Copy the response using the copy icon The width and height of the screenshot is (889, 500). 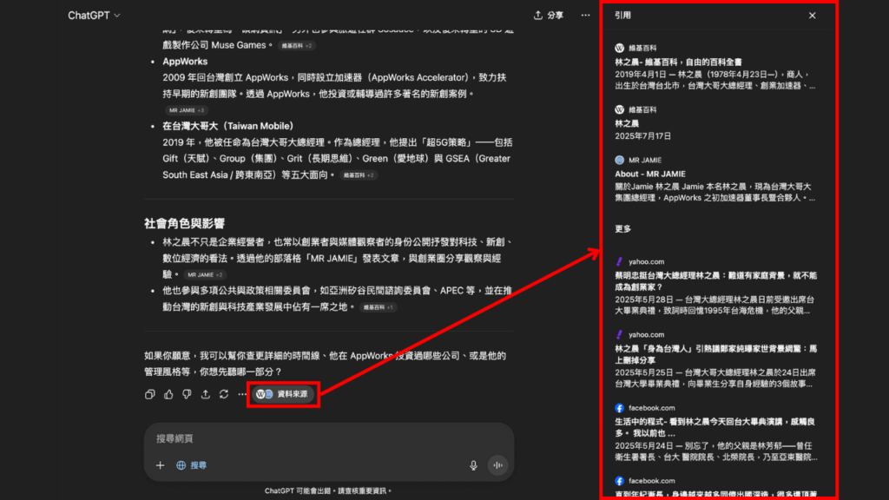(x=150, y=394)
